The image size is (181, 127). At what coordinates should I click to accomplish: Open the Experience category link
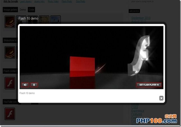click(138, 111)
